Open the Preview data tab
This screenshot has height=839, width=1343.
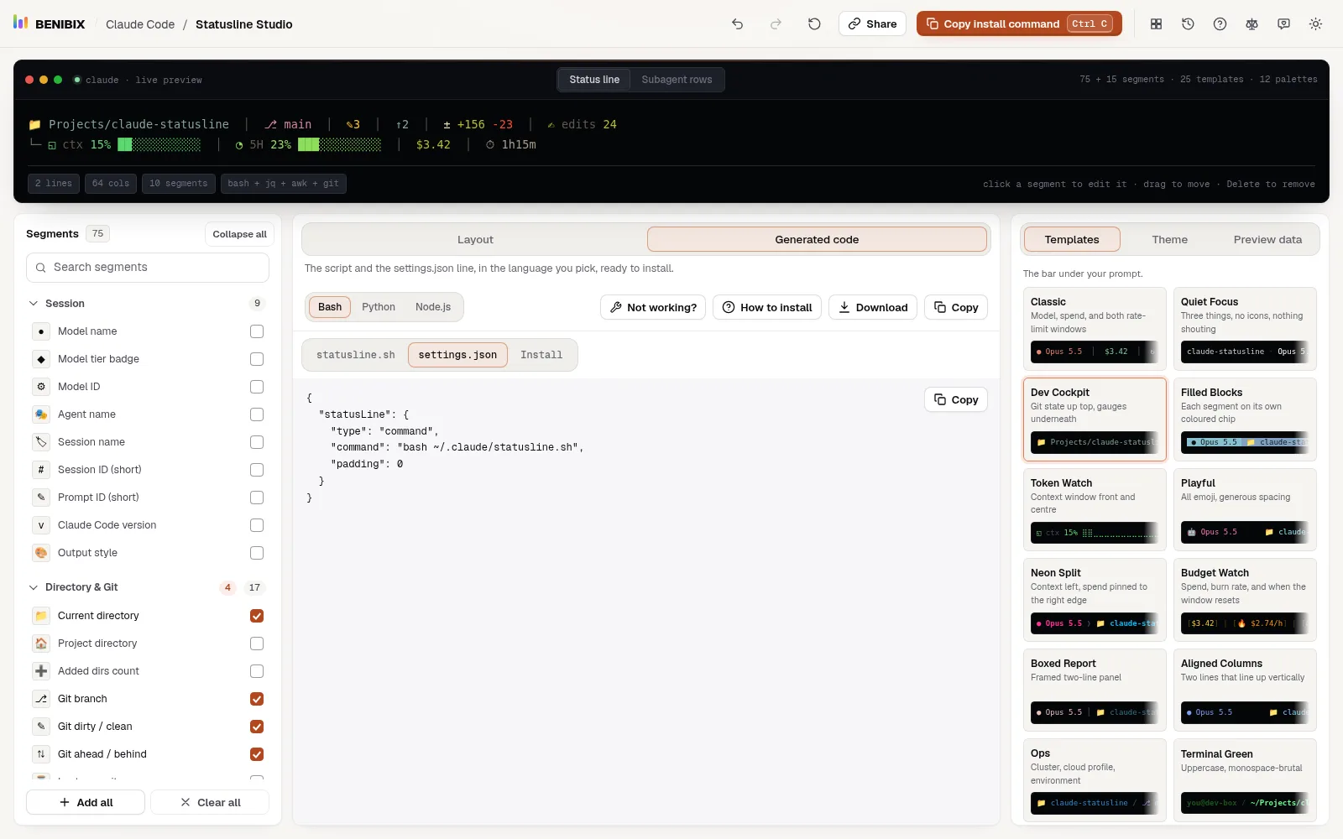pyautogui.click(x=1267, y=240)
